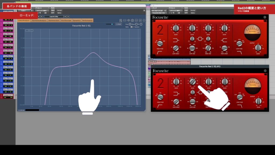
Task: Click the copy settings icon in right plugin header
Action: tap(174, 13)
